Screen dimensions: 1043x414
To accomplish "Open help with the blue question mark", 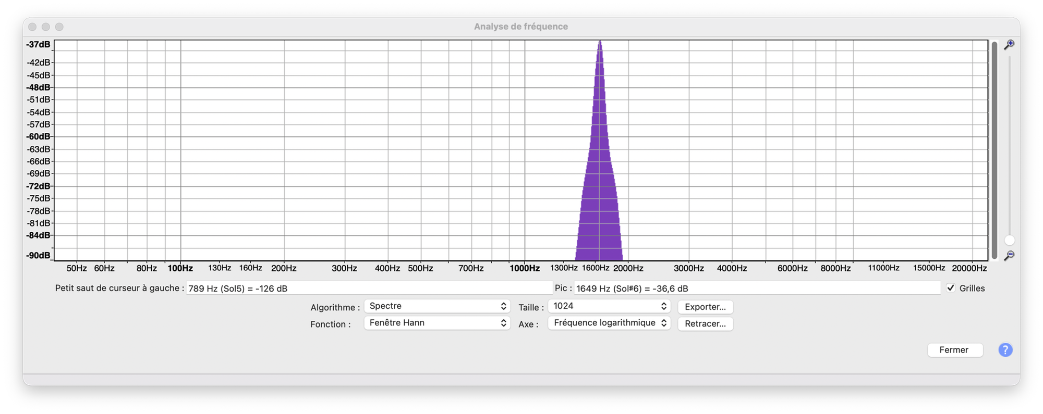I will [x=1005, y=350].
